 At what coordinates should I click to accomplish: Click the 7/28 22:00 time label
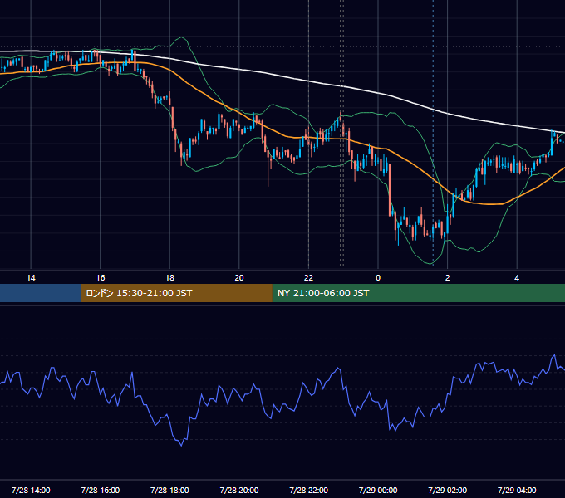(308, 490)
